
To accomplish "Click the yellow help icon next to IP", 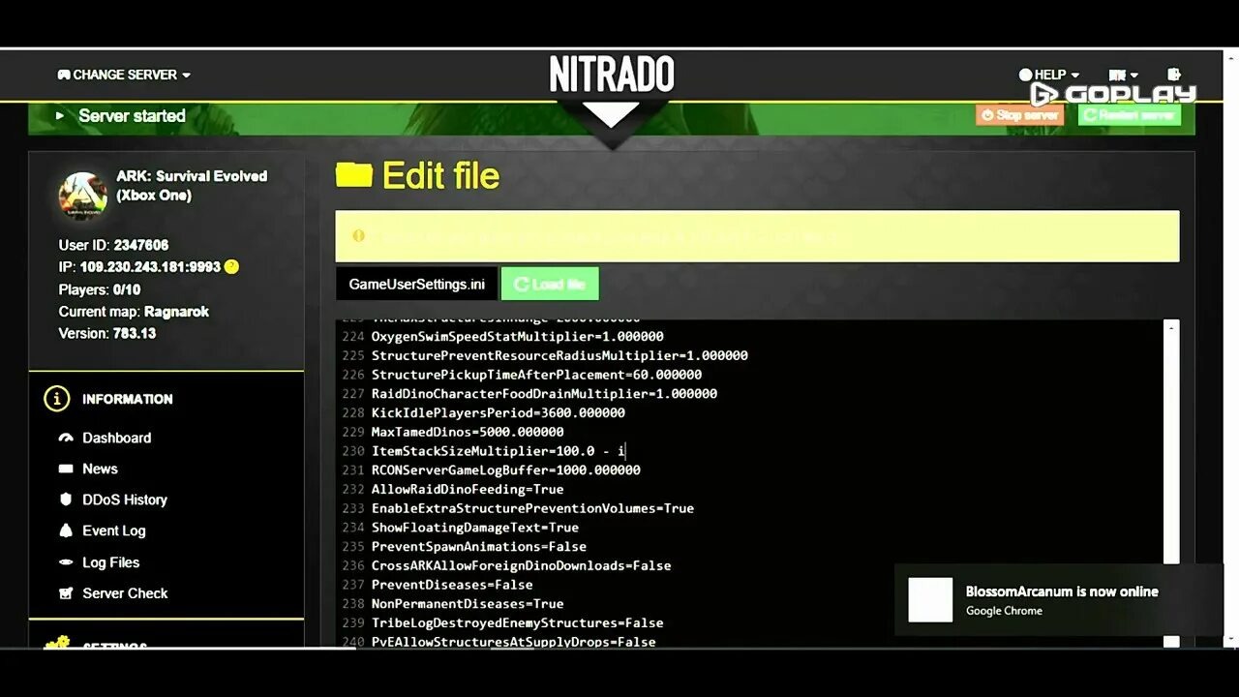I will click(231, 266).
